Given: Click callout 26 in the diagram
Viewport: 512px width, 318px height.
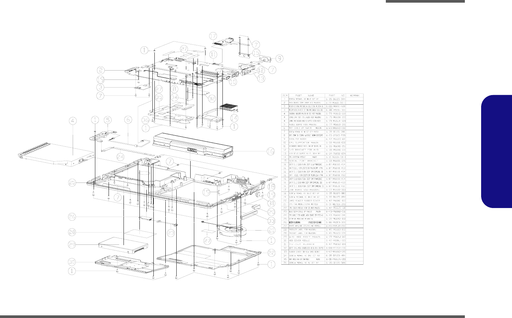Looking at the screenshot, I should coord(72,217).
